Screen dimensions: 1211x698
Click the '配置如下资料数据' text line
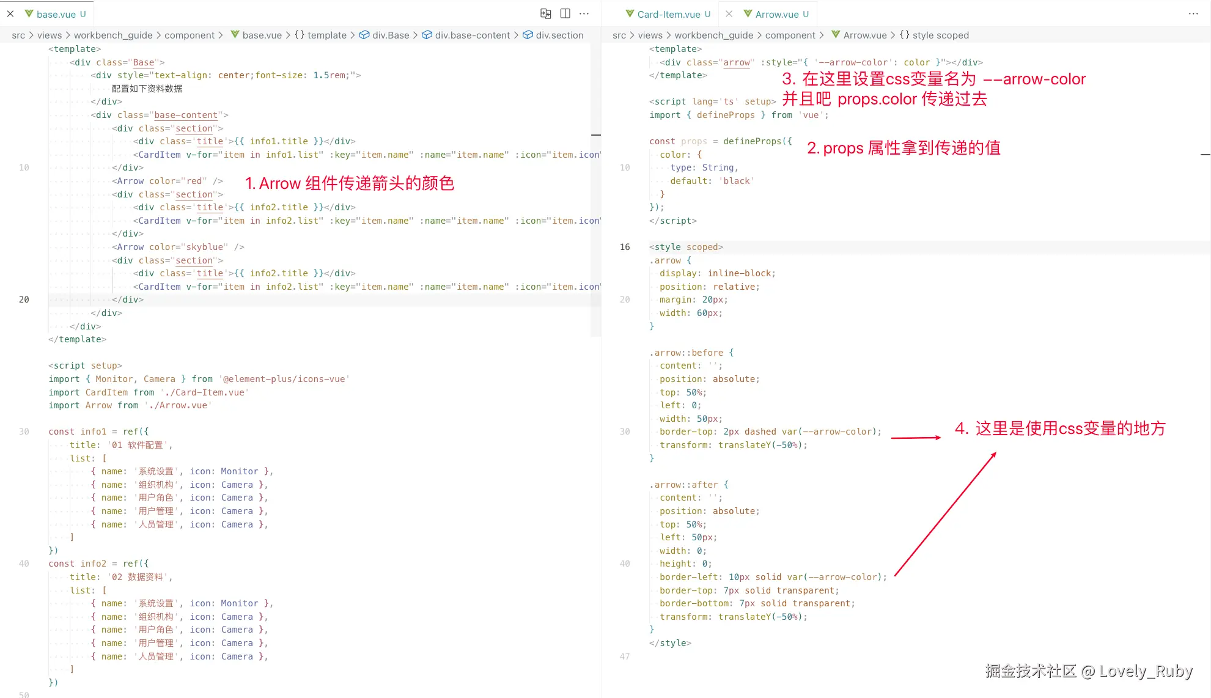147,89
